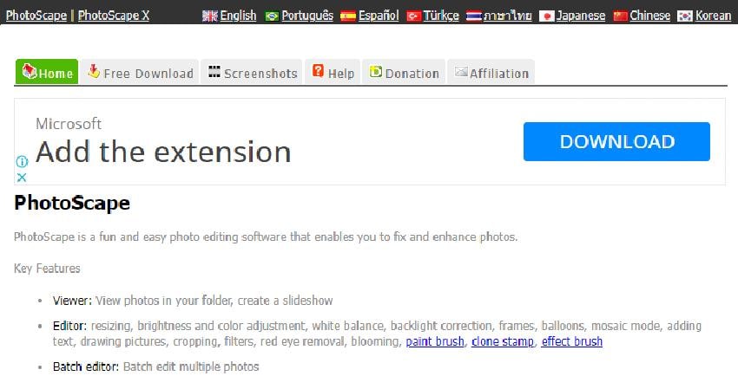738x376 pixels.
Task: Select the Affiliation tab
Action: pos(491,72)
